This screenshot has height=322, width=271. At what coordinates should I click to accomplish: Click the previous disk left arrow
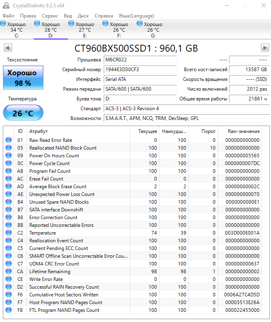pos(8,48)
